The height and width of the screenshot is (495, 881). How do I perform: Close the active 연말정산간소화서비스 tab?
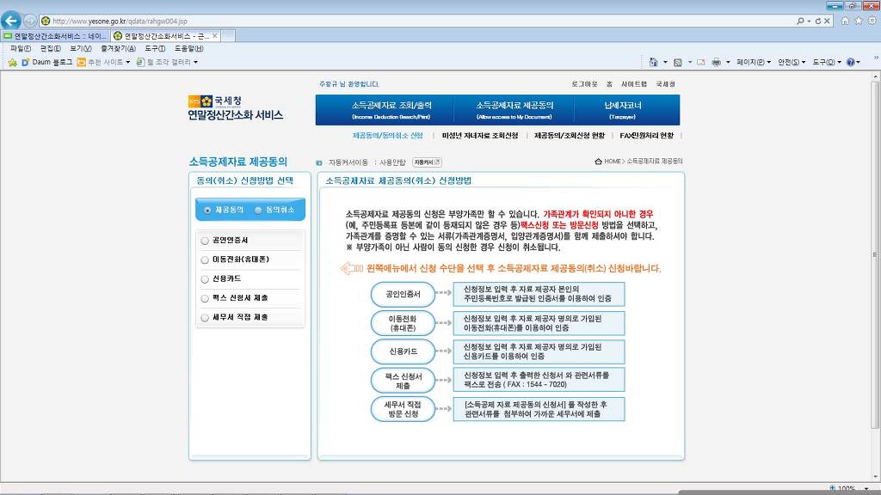[214, 36]
